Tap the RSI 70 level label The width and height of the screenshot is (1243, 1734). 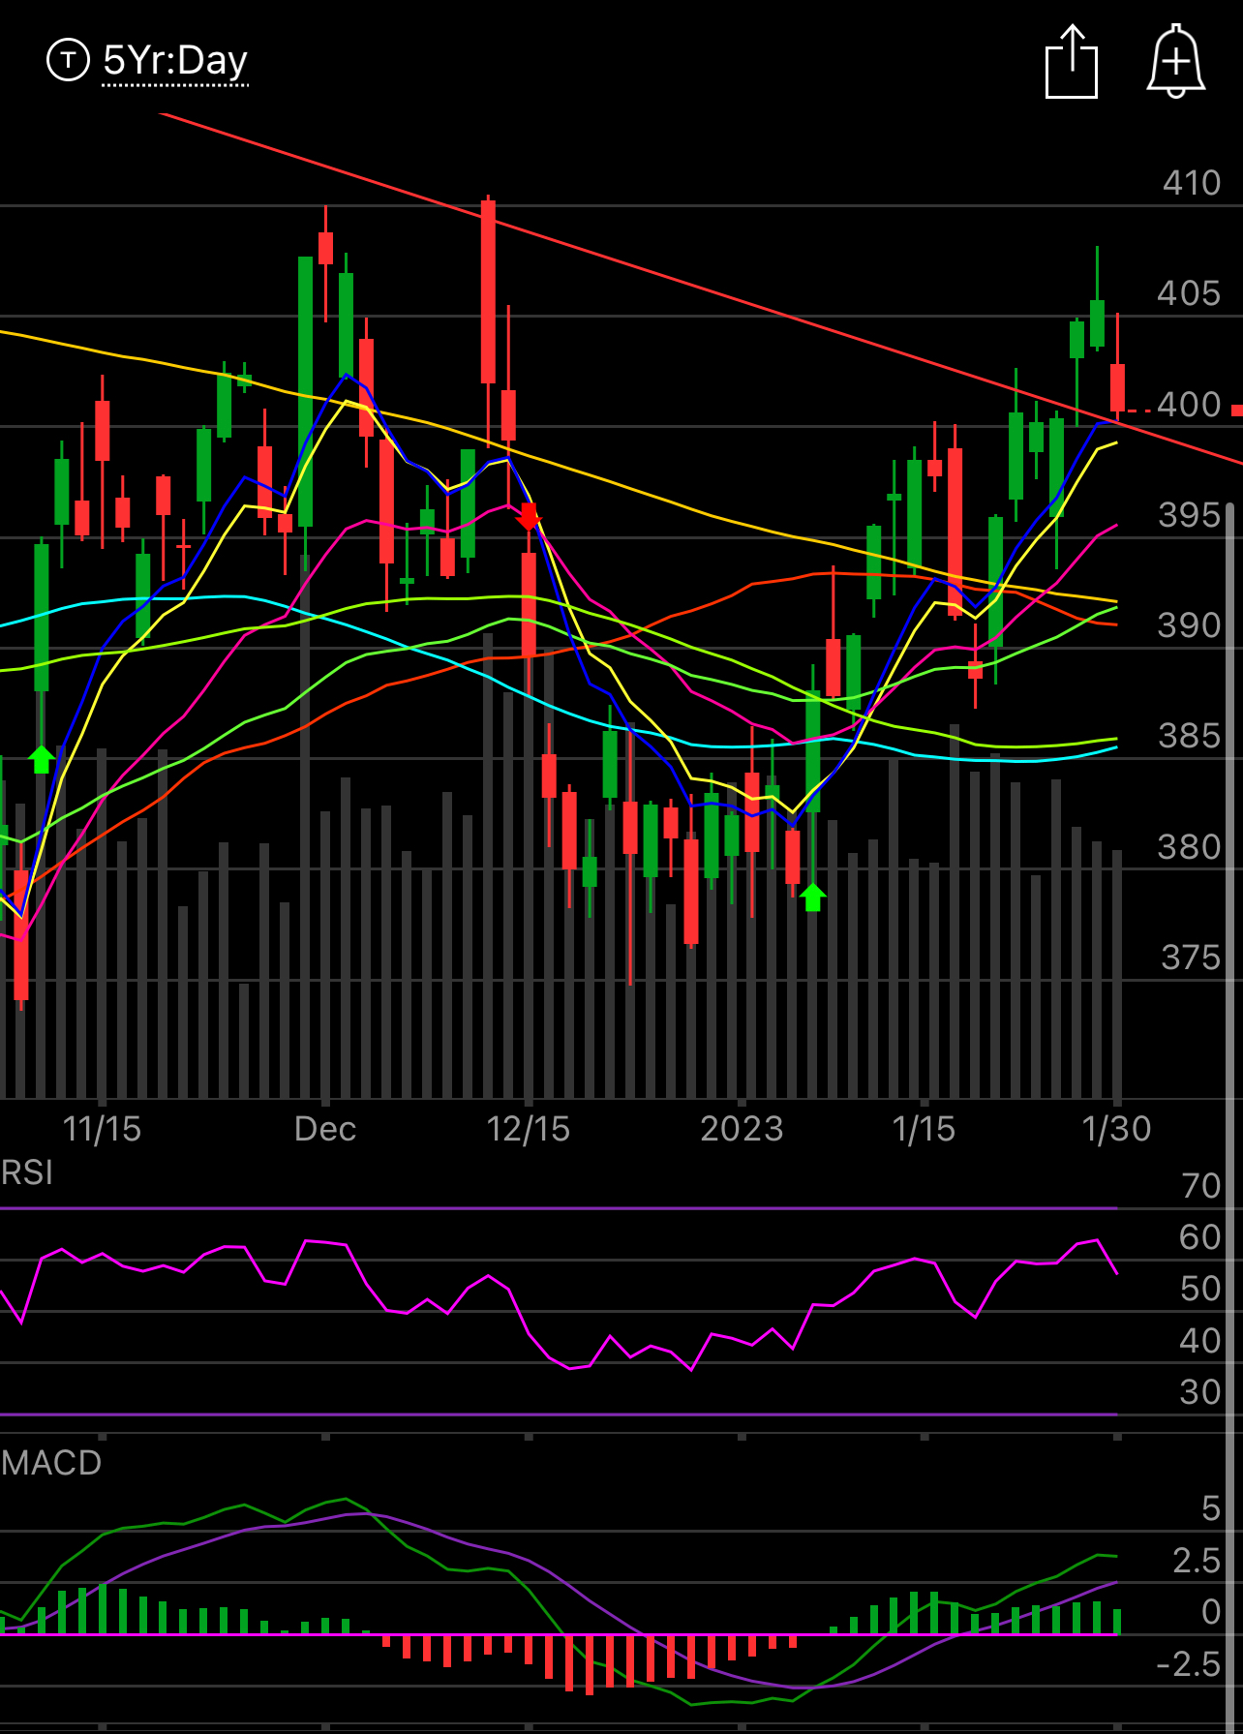[x=1201, y=1185]
